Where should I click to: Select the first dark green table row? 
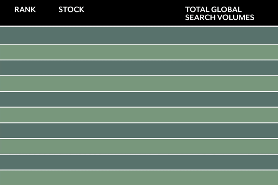[x=139, y=35]
